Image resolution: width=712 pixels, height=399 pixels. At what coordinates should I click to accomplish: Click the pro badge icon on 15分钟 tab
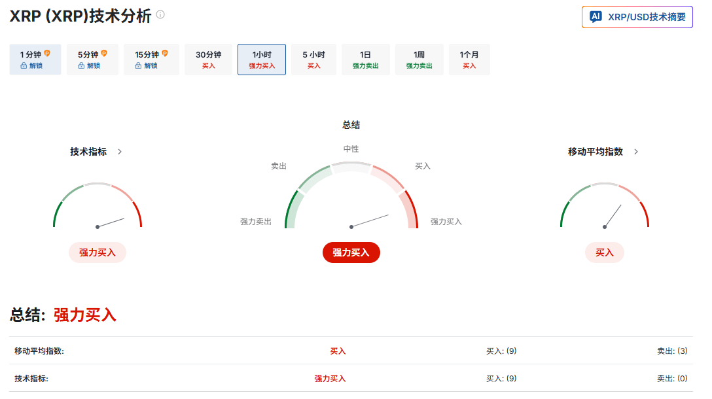[x=165, y=54]
